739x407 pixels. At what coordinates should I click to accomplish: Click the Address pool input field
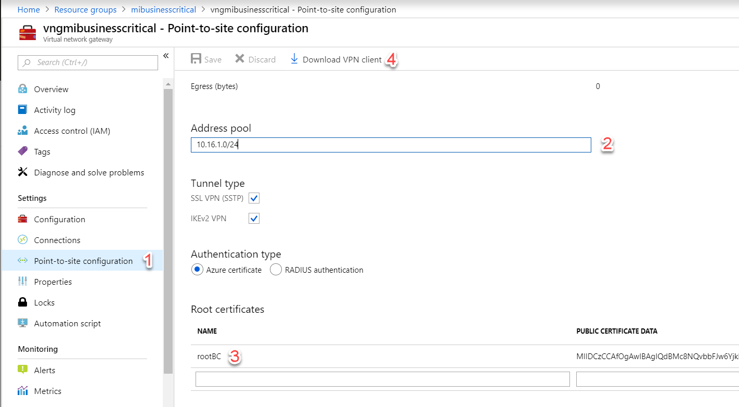click(390, 145)
